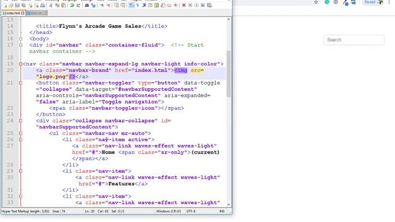
Task: Close the index.html tab
Action: coord(23,13)
